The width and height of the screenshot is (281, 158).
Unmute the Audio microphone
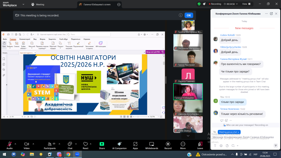coord(10,145)
